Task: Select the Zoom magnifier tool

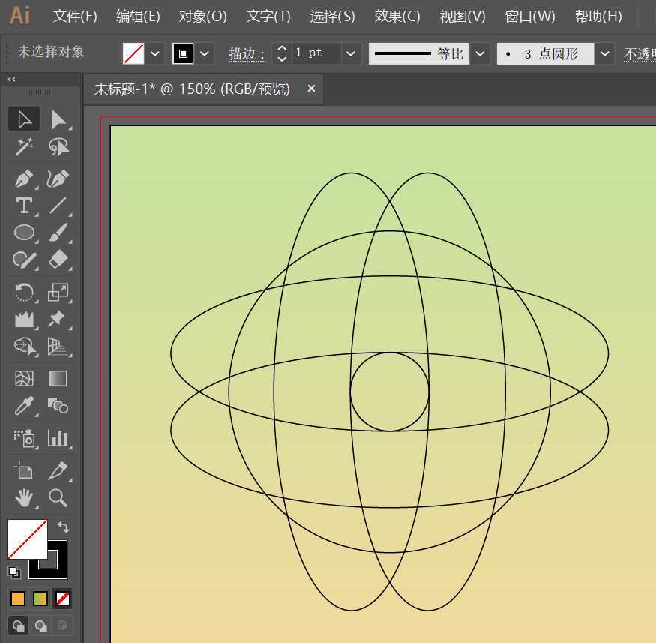Action: coord(58,497)
